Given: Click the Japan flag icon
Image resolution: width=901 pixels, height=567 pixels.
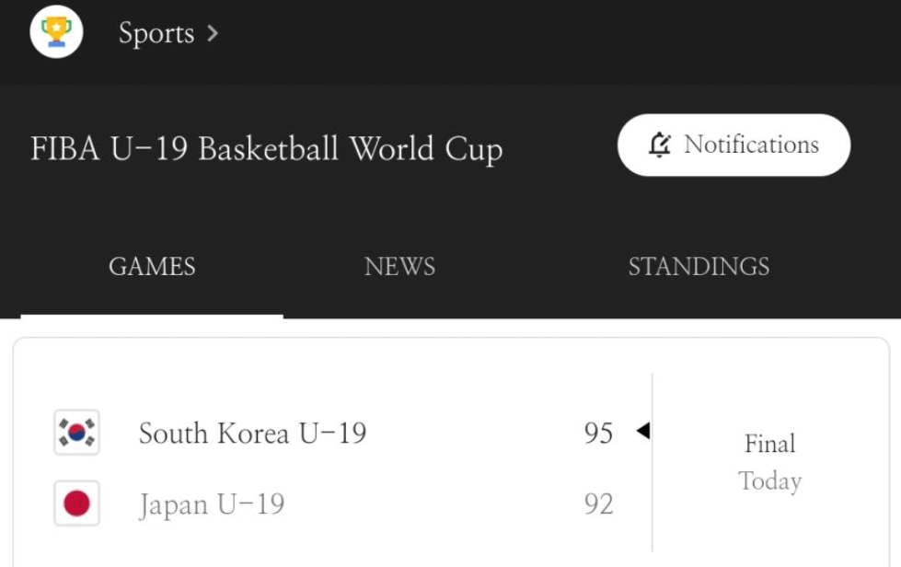Looking at the screenshot, I should (76, 503).
